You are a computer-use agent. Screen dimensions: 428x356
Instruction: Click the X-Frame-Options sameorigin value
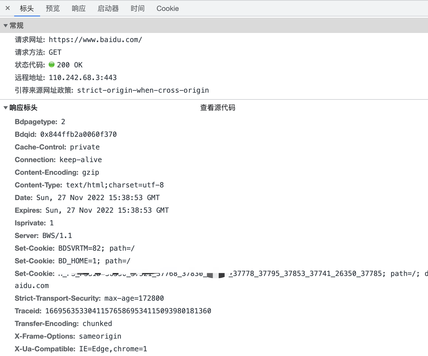point(100,336)
